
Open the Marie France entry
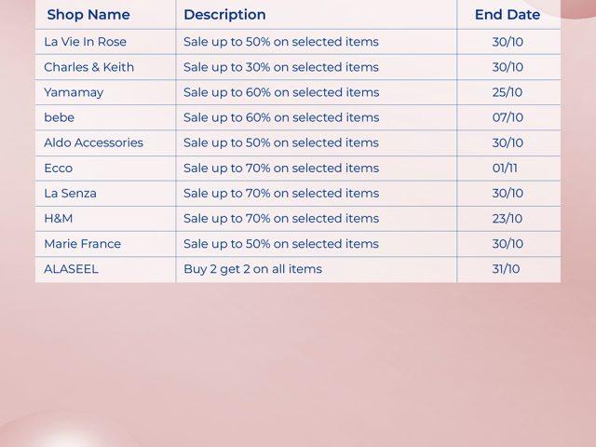(82, 243)
